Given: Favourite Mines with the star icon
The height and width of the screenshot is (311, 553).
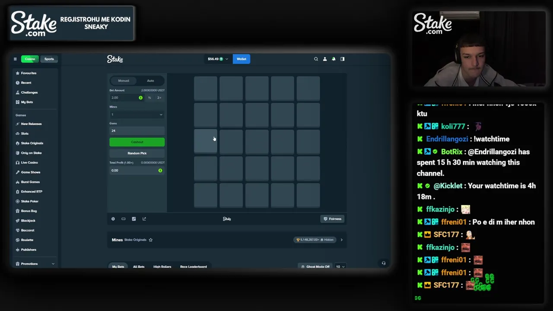Looking at the screenshot, I should click(151, 240).
